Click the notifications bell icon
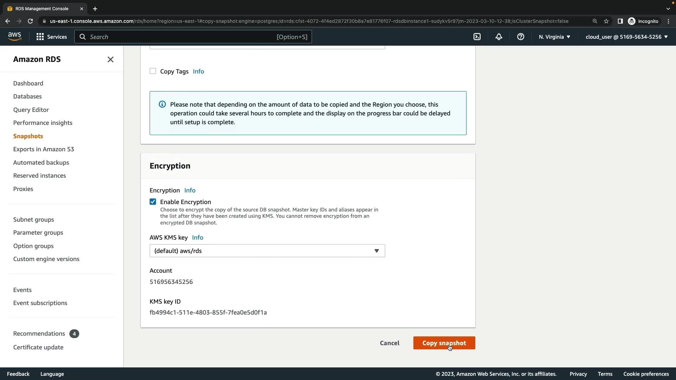The height and width of the screenshot is (380, 676). pos(499,37)
